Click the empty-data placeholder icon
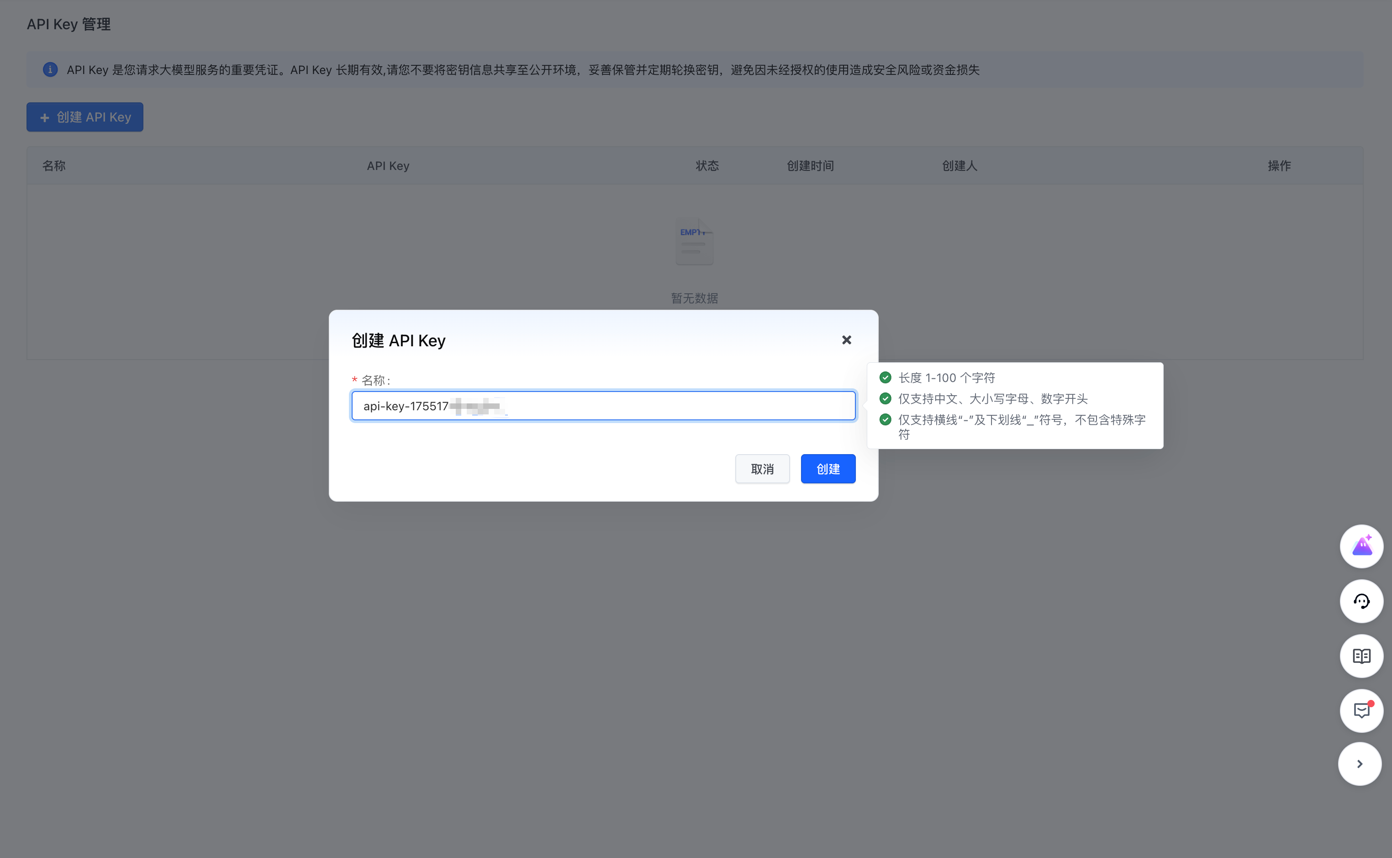This screenshot has height=858, width=1392. [694, 242]
